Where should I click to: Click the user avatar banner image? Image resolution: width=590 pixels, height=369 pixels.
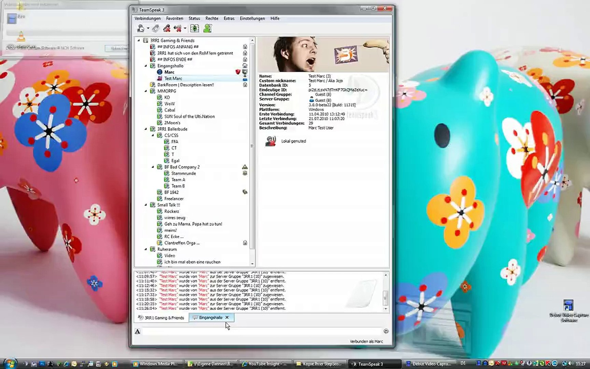pyautogui.click(x=323, y=55)
